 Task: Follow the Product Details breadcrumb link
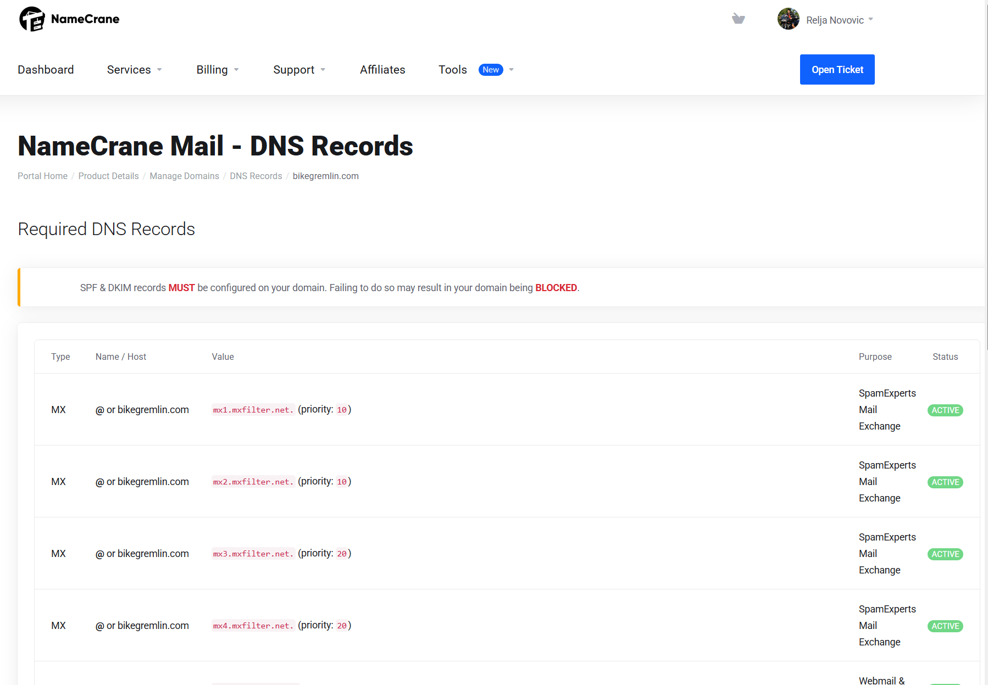(109, 176)
